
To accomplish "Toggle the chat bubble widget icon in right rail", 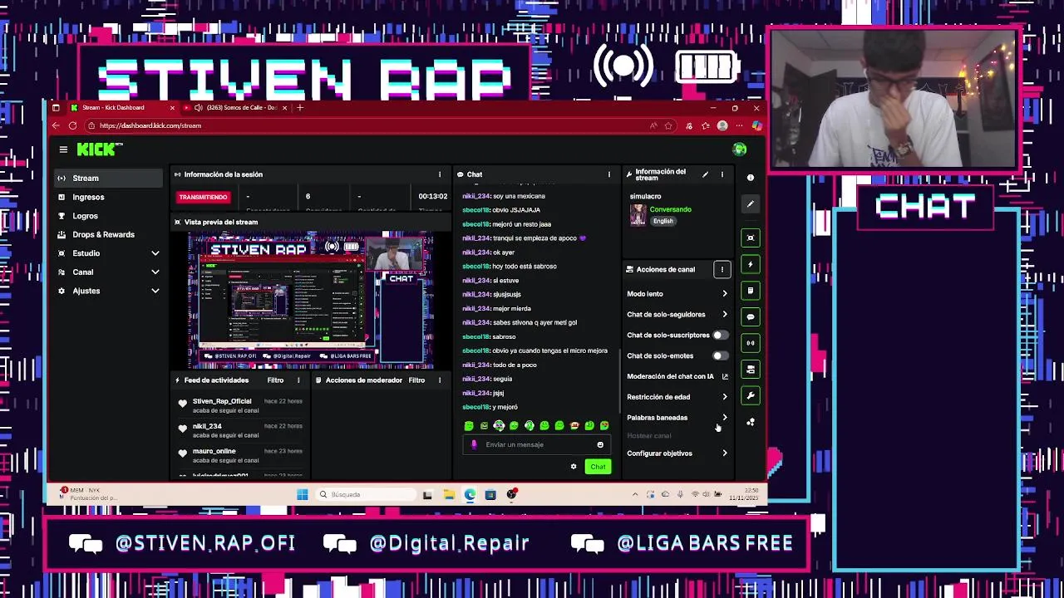I will pos(751,317).
